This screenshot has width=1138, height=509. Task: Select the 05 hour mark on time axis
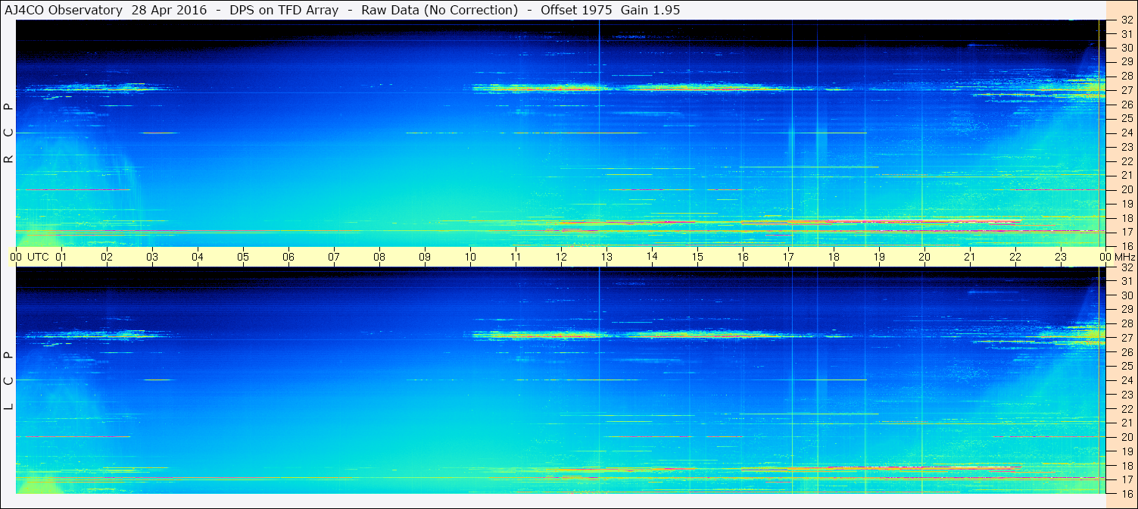click(243, 257)
